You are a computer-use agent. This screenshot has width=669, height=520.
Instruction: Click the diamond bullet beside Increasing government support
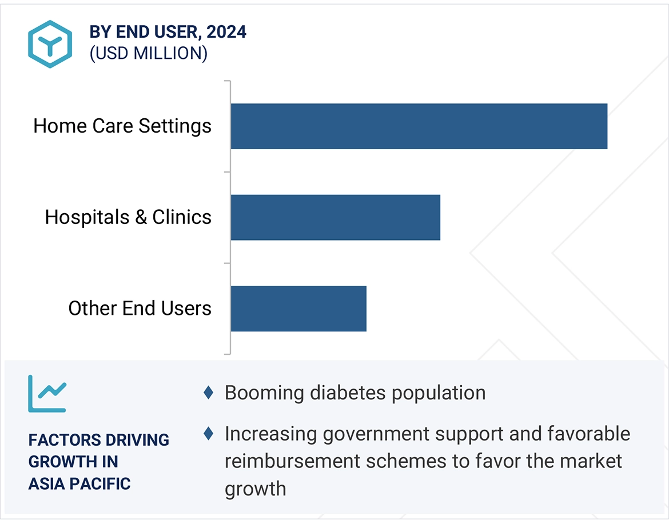(x=209, y=434)
